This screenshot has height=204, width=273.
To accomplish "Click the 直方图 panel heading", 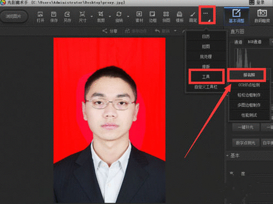I will [237, 31].
